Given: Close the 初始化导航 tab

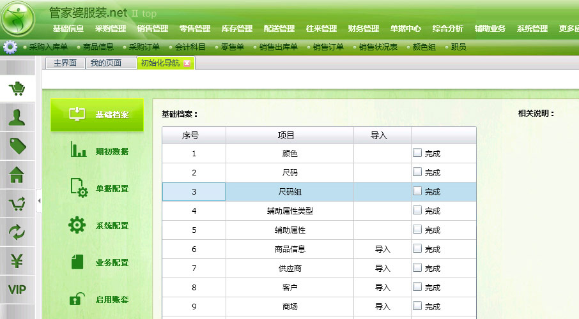Looking at the screenshot, I should [187, 63].
